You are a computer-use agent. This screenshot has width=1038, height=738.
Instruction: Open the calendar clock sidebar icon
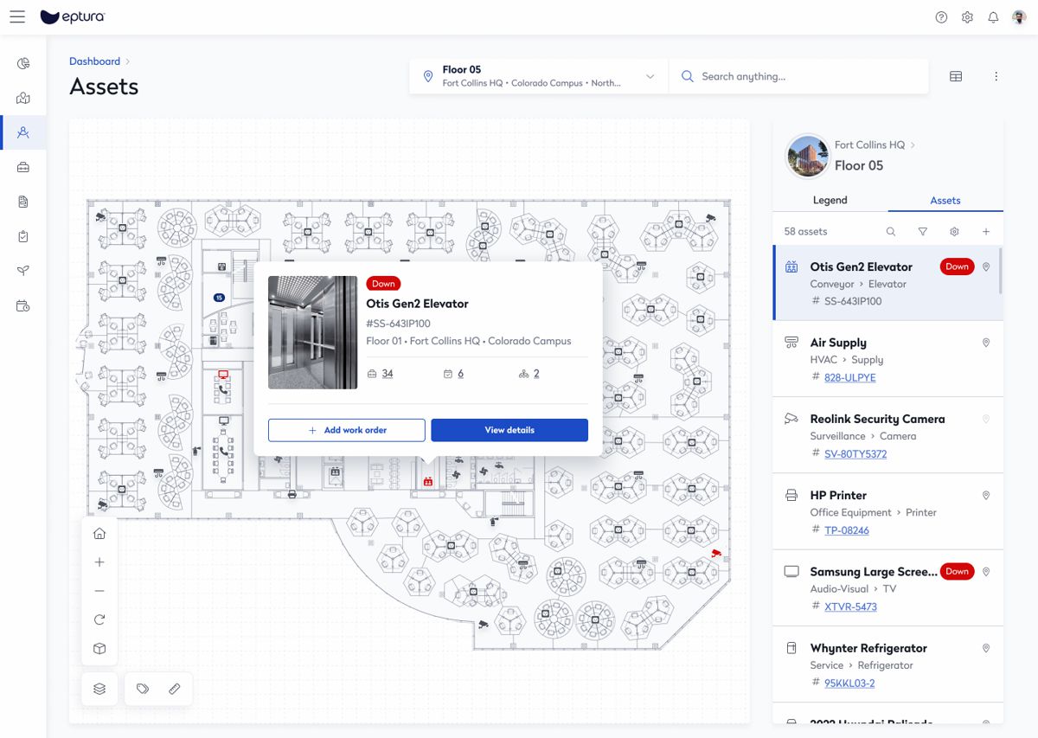(23, 305)
